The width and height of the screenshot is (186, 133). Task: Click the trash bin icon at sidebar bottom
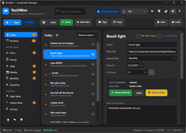pos(21,119)
